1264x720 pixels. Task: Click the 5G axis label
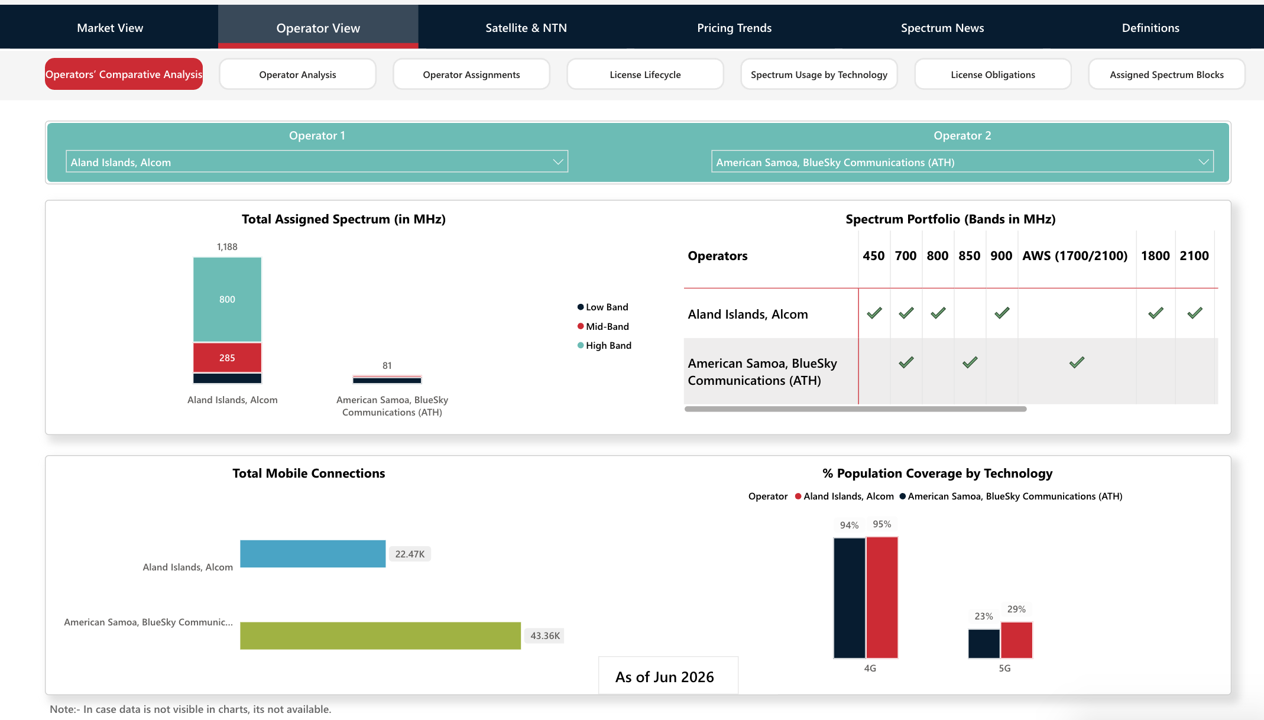(x=1004, y=668)
